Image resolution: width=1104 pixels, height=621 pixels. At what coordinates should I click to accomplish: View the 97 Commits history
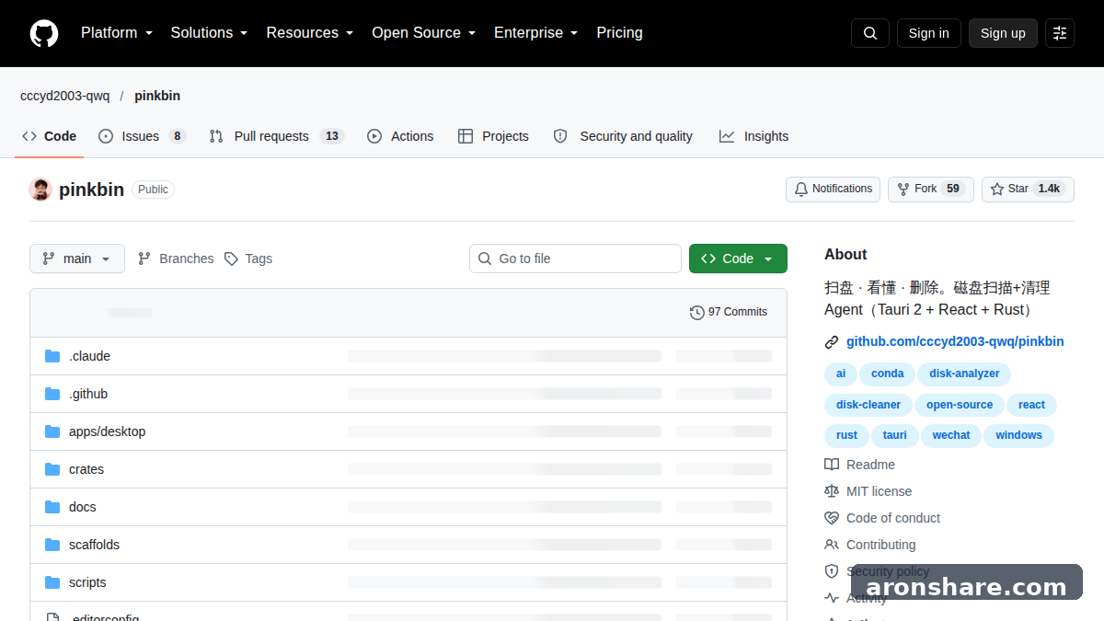click(x=729, y=312)
